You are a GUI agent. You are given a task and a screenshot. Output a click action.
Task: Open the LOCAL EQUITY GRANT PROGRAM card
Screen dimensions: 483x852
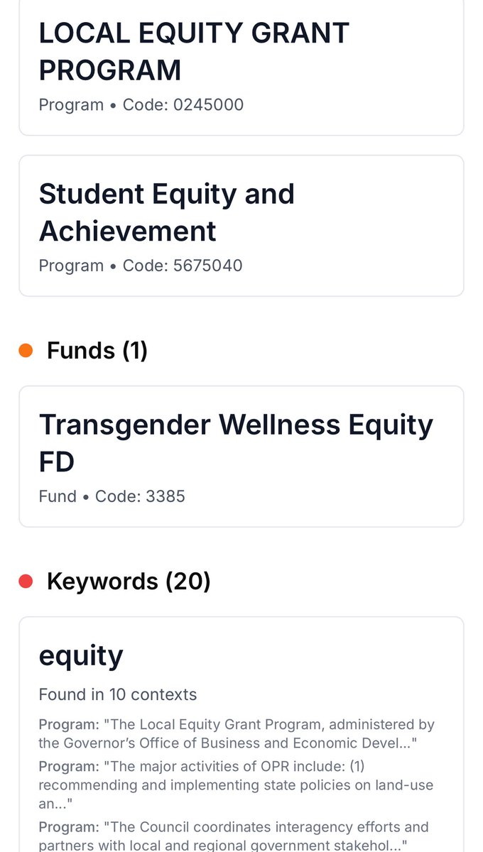pos(241,67)
